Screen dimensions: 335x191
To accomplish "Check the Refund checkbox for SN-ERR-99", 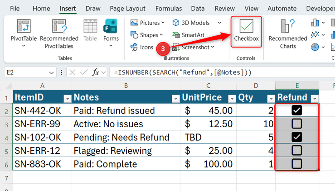I will (x=297, y=124).
